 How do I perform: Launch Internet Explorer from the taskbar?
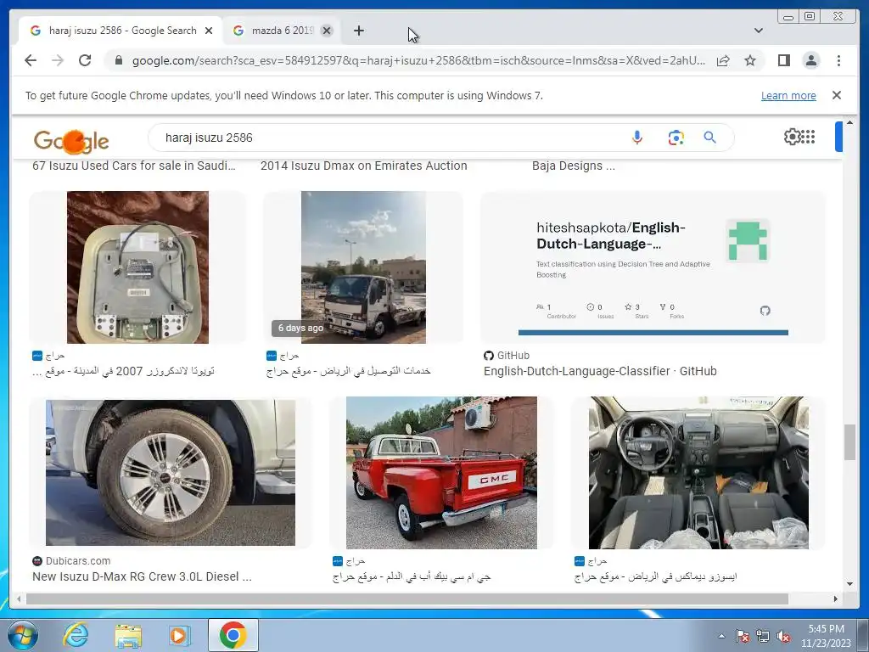pyautogui.click(x=75, y=635)
